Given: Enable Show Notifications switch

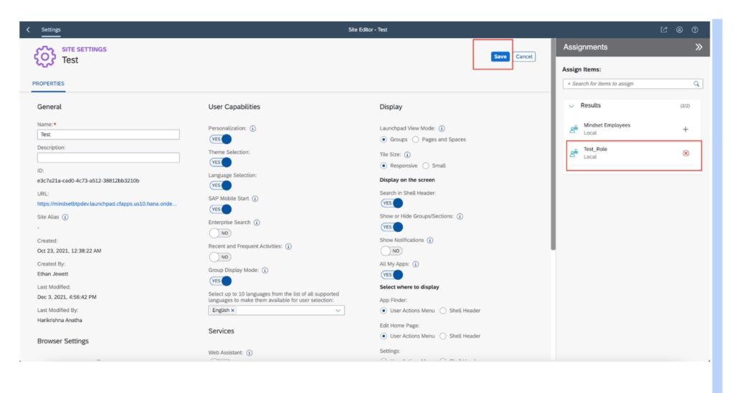Looking at the screenshot, I should point(391,251).
